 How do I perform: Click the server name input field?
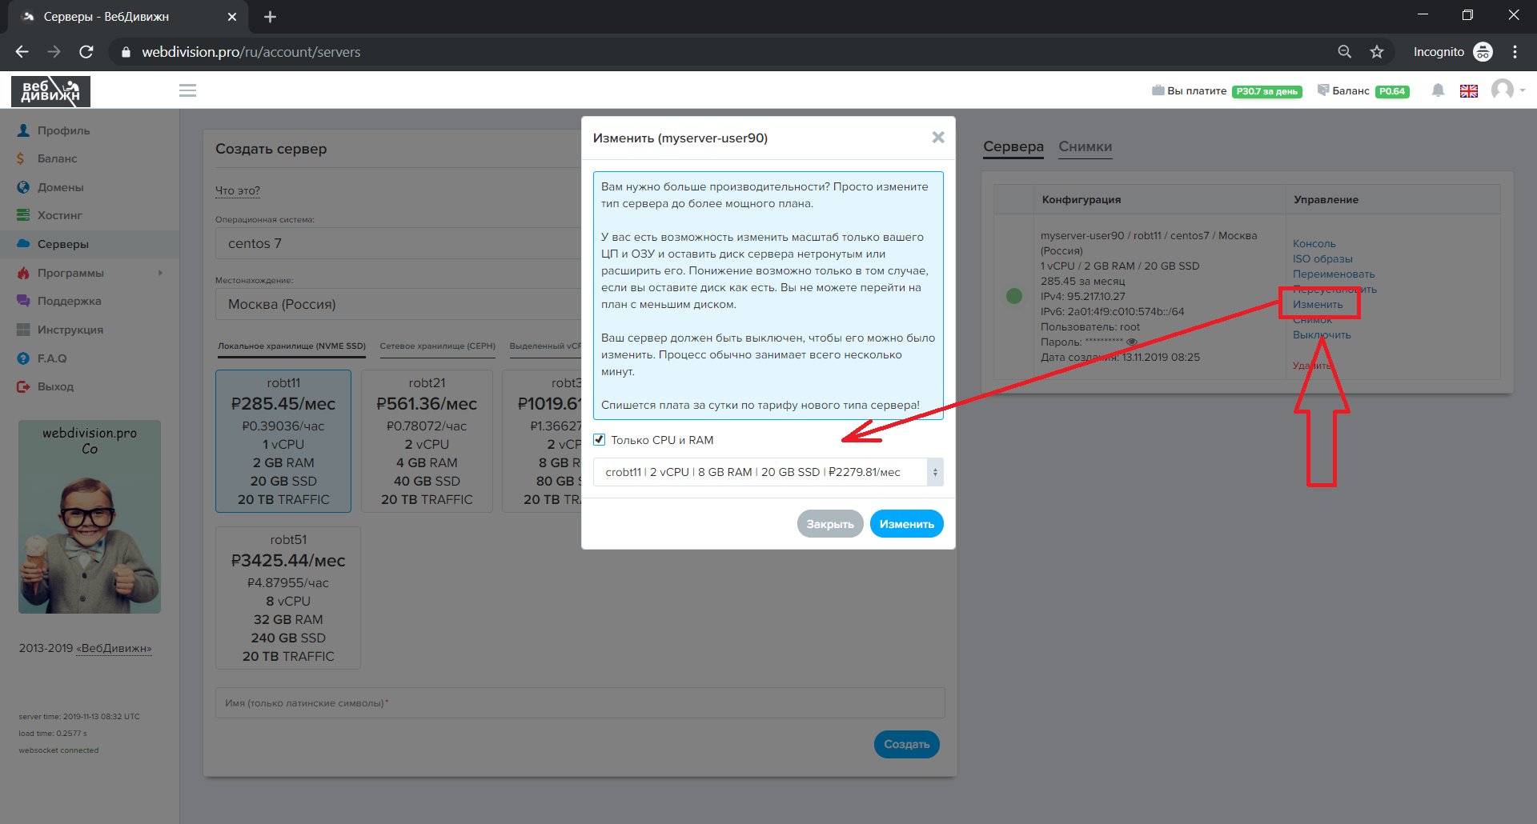(580, 703)
